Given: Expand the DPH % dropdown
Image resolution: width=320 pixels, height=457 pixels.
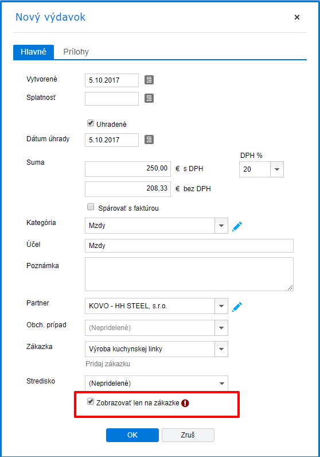Looking at the screenshot, I should point(277,169).
